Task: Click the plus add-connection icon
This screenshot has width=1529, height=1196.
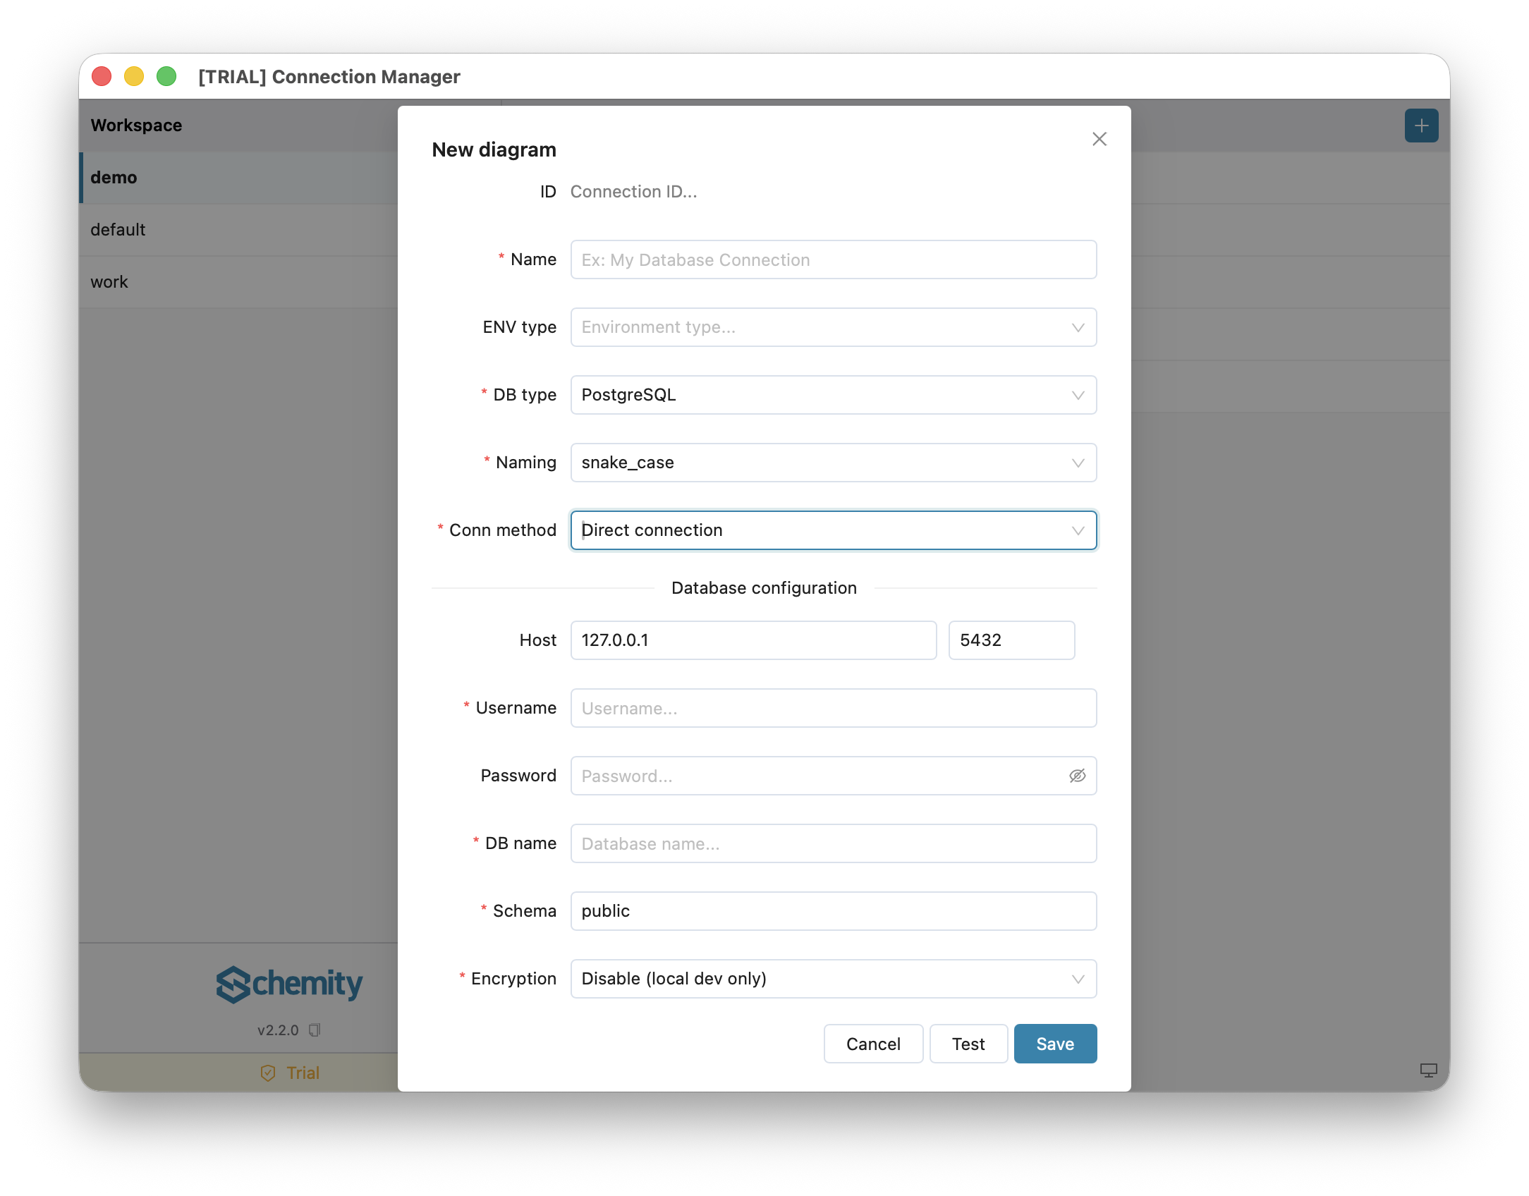Action: [1421, 126]
